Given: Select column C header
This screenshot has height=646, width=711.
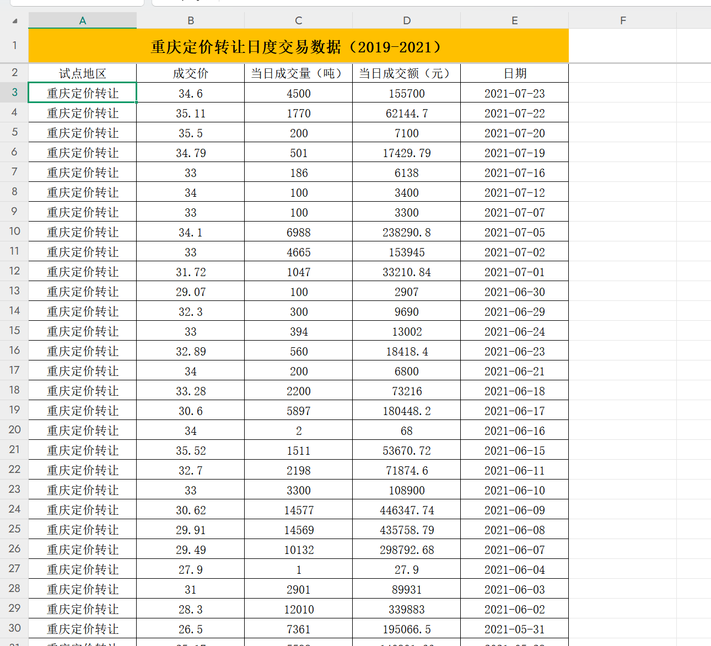Looking at the screenshot, I should click(x=299, y=20).
